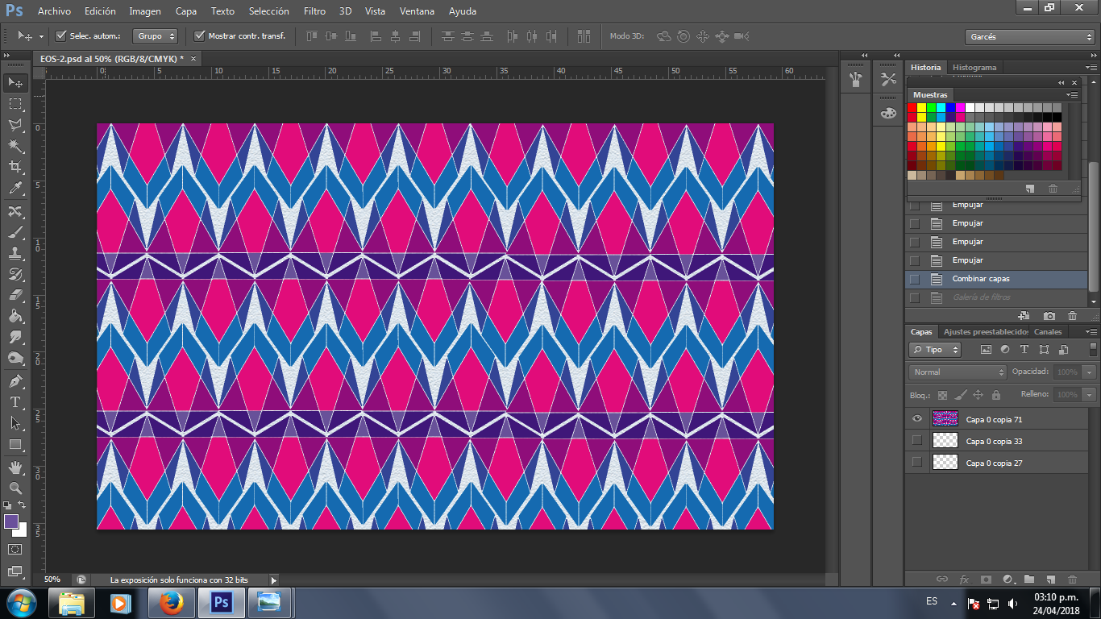
Task: Toggle Selec. autom. checkbox
Action: click(x=60, y=35)
